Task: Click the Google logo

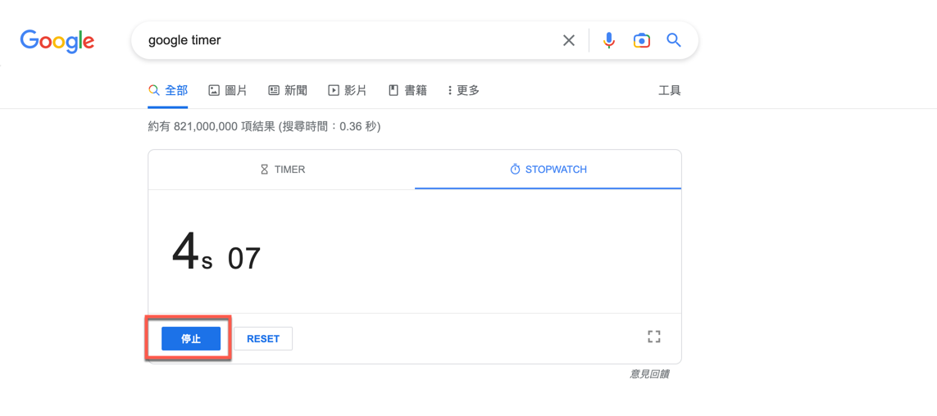Action: point(57,41)
